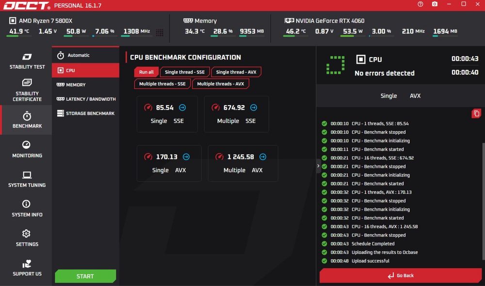Viewport: 485px width, 286px height.
Task: Click the green START button
Action: click(x=85, y=276)
